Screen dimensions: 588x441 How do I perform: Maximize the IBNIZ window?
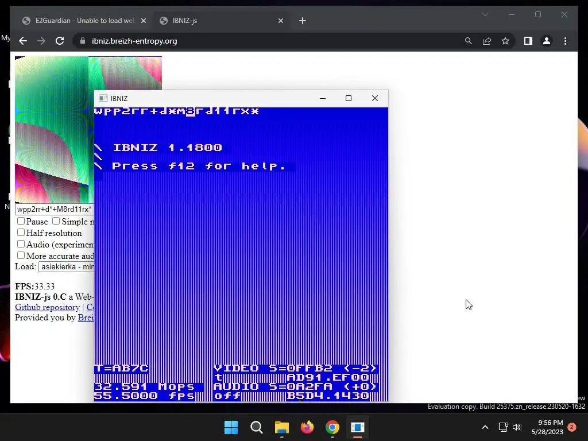click(x=349, y=98)
